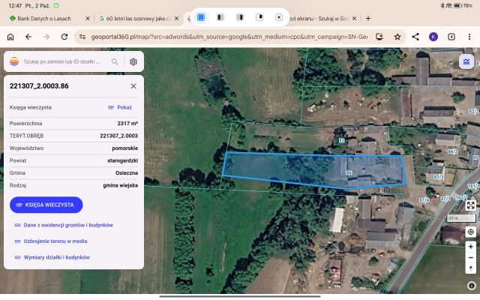The height and width of the screenshot is (300, 480).
Task: Close the parcel 221307_2.0003.86 panel
Action: (x=133, y=86)
